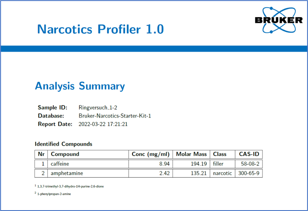308x211 pixels.
Task: Click the 'Sample ID:' label
Action: (x=52, y=107)
